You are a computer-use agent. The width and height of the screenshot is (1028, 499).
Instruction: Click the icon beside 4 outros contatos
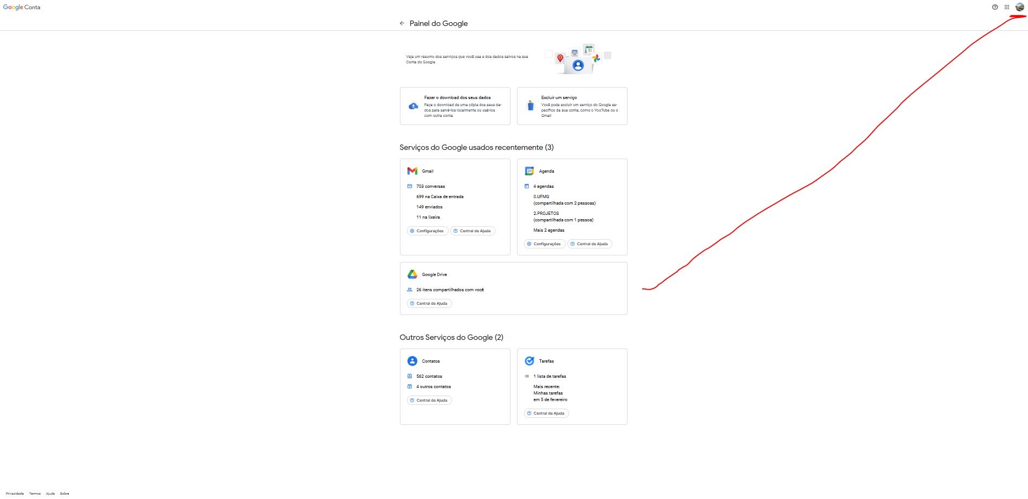pos(410,386)
